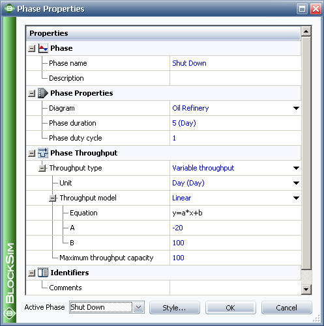Click the Phase Properties section icon

click(x=43, y=93)
